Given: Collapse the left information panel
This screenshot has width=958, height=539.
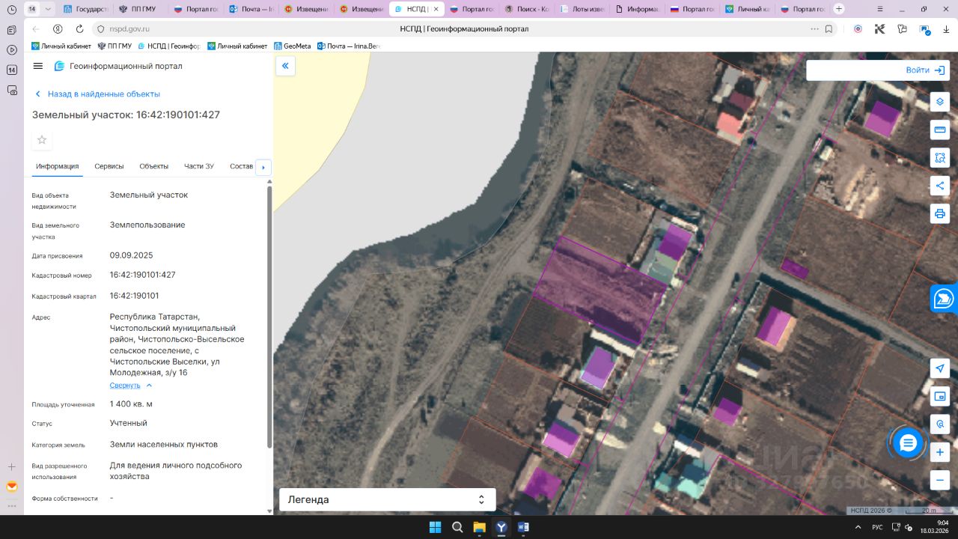Looking at the screenshot, I should point(285,66).
